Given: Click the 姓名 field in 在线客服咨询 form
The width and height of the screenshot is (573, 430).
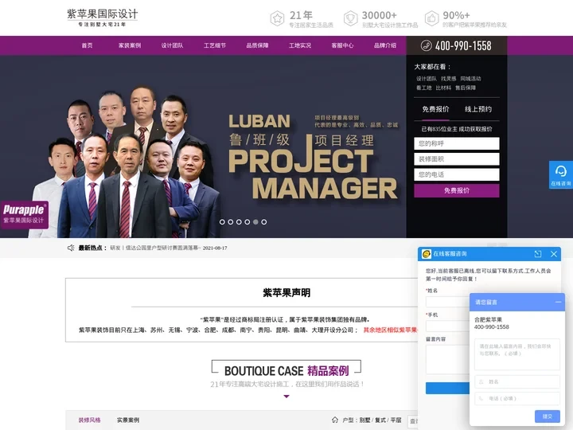Looking at the screenshot, I should click(x=447, y=302).
